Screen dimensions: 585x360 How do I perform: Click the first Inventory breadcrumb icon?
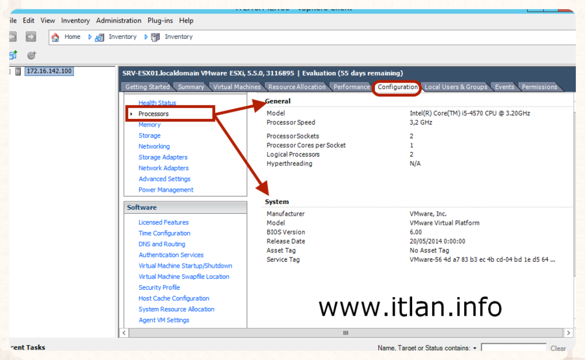[x=99, y=37]
